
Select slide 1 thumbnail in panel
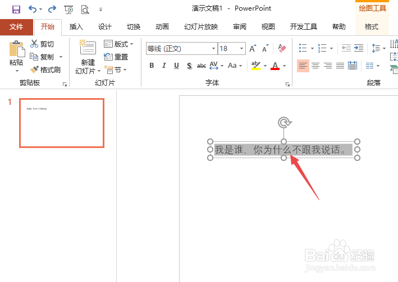click(x=62, y=123)
